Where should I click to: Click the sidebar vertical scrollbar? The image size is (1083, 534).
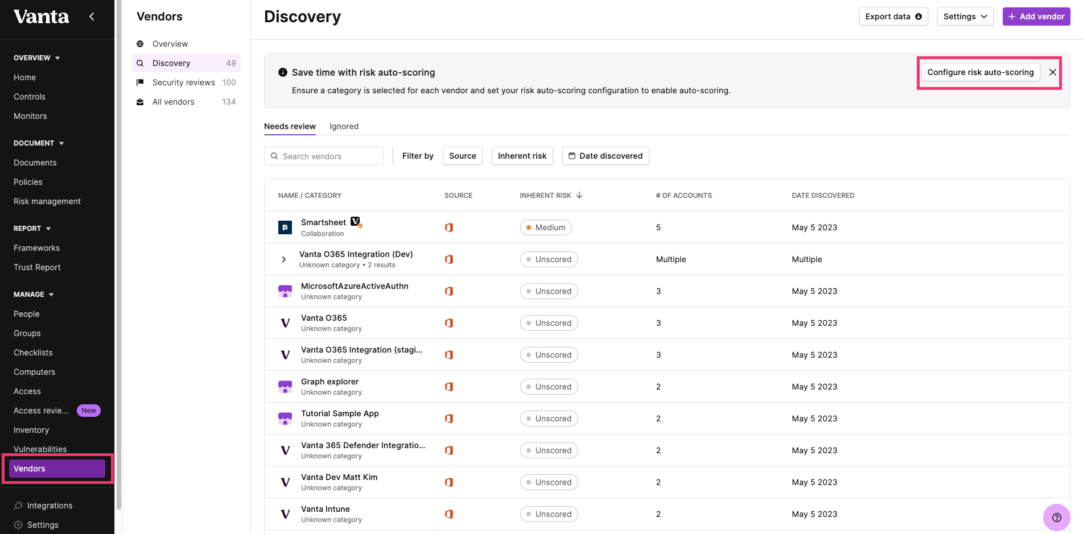click(x=119, y=255)
